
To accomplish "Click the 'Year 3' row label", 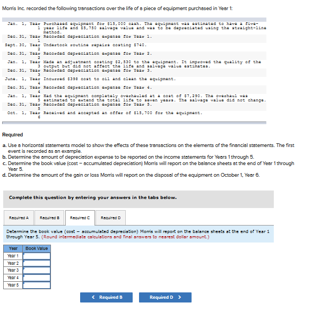I will pyautogui.click(x=13, y=270).
